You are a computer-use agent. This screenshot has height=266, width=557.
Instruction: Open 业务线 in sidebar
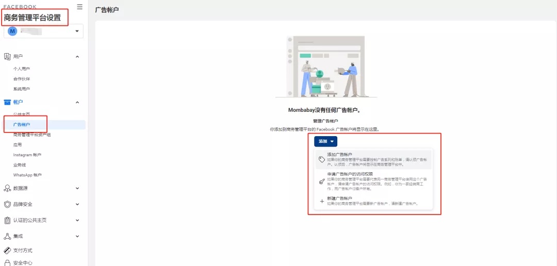point(20,165)
